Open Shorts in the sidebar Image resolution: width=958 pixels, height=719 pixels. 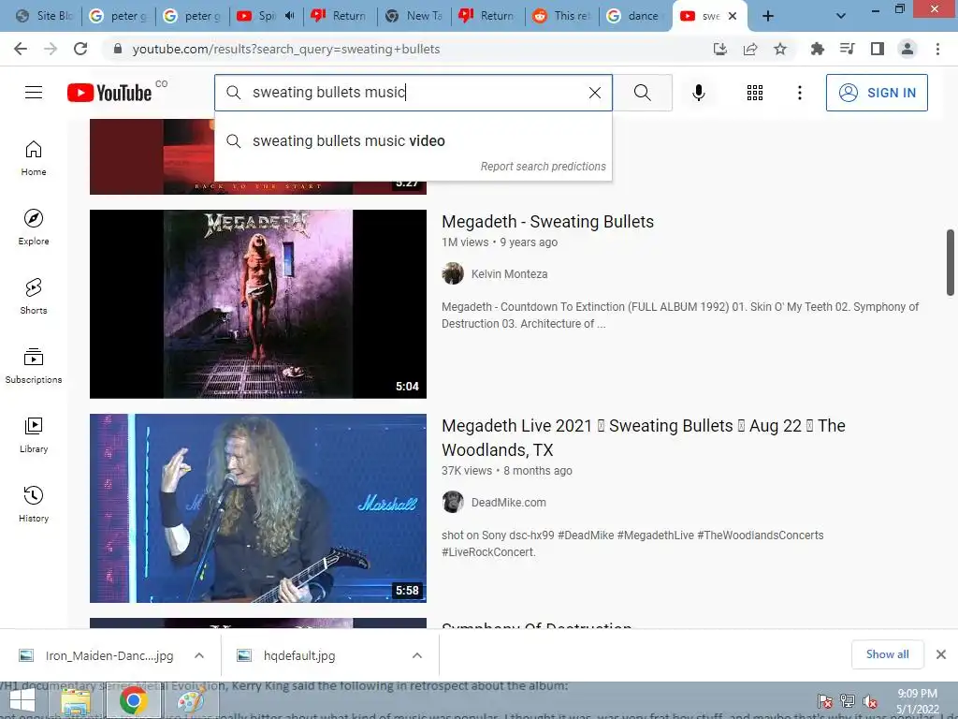(x=34, y=297)
